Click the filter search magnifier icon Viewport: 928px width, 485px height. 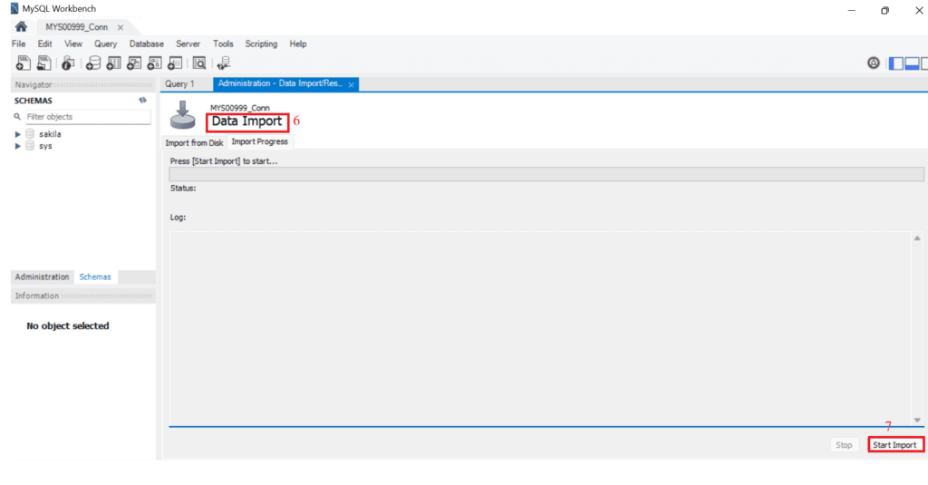tap(17, 117)
